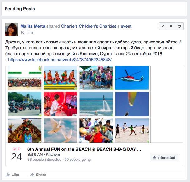Open the 6th Annual FUN on the BEACH event title
This screenshot has height=182, width=190.
point(84,149)
